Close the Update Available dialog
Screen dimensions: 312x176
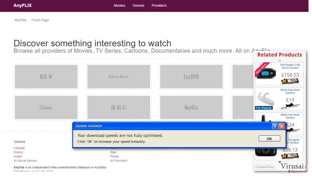282,126
